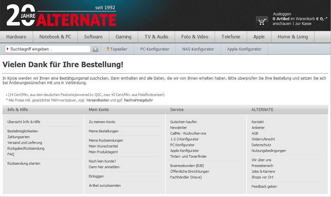Image resolution: width=331 pixels, height=197 pixels.
Task: Click anschauen to view the cart
Action: point(282,24)
